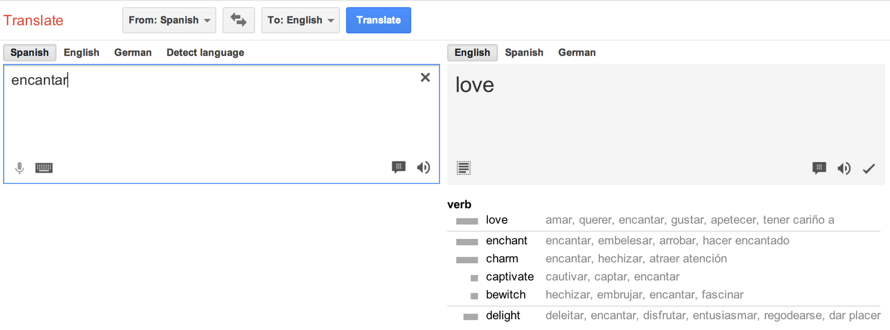Image resolution: width=890 pixels, height=330 pixels.
Task: Click the red Translate logo link
Action: point(33,21)
